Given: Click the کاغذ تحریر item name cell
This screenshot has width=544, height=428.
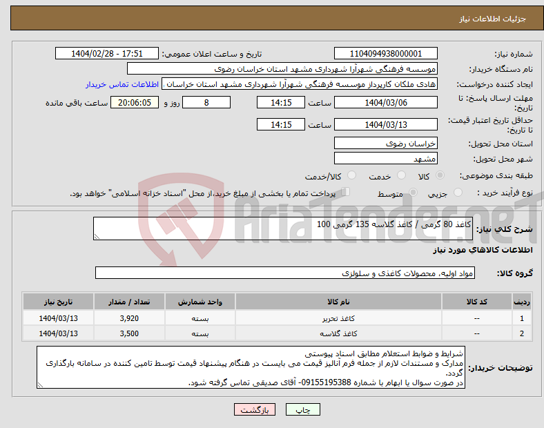Looking at the screenshot, I should pos(338,318).
